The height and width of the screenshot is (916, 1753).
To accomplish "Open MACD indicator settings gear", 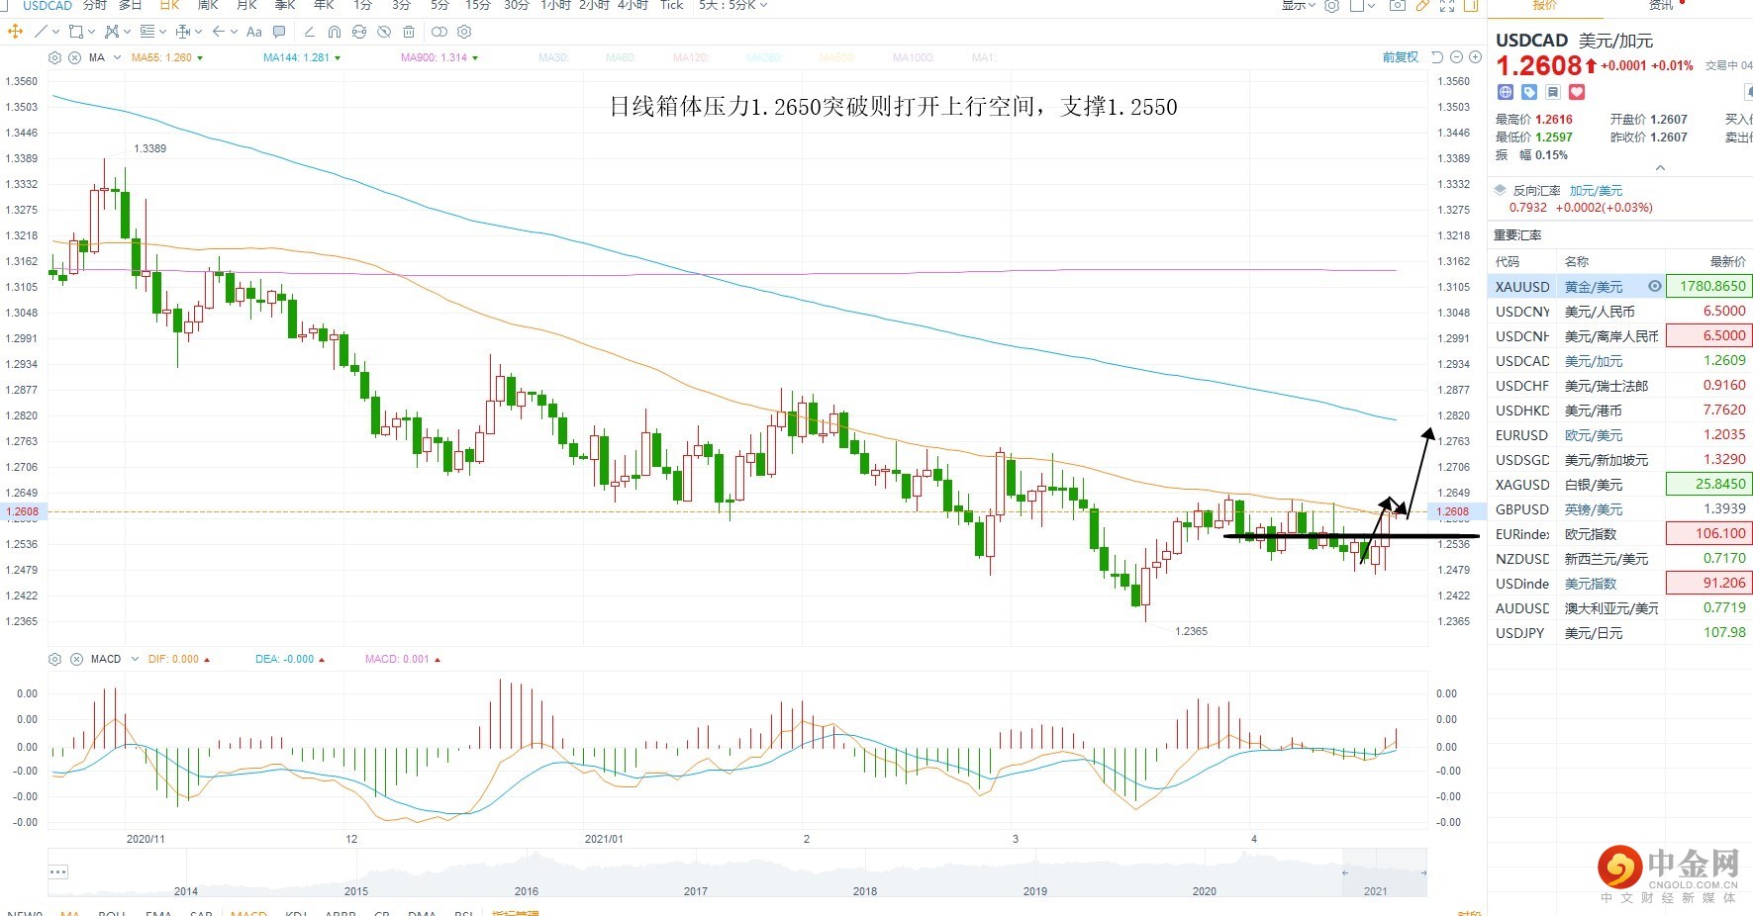I will pyautogui.click(x=55, y=659).
